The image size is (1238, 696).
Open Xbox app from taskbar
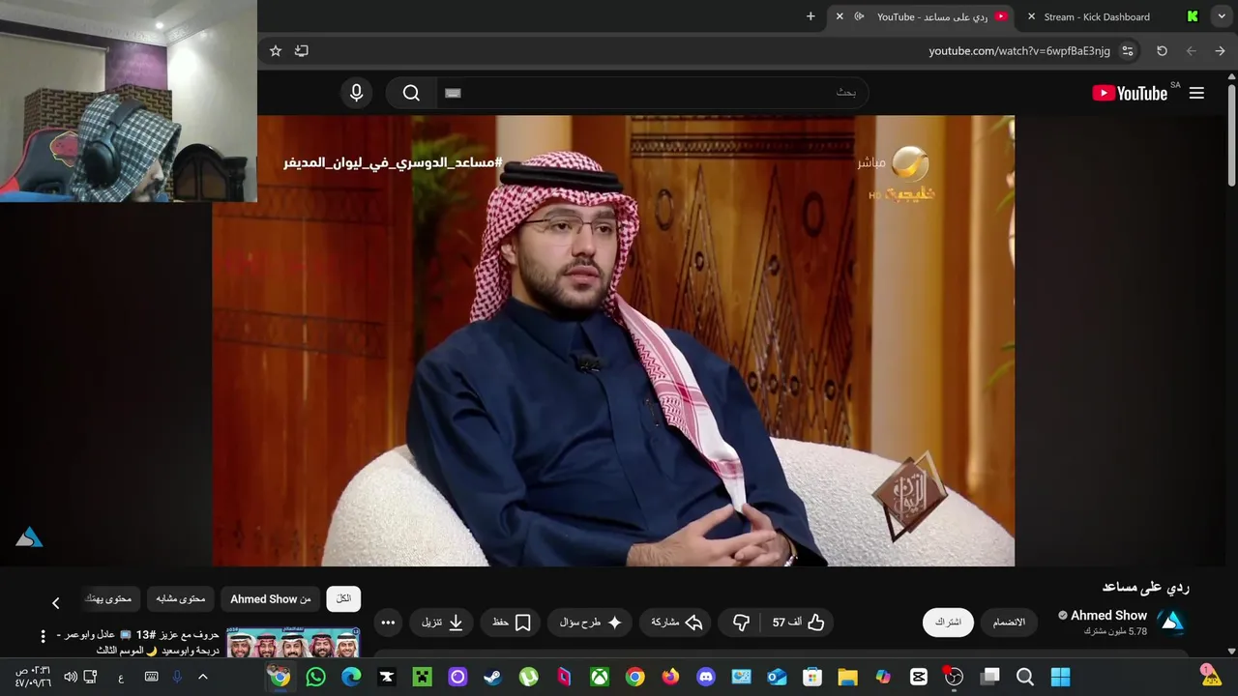(600, 677)
